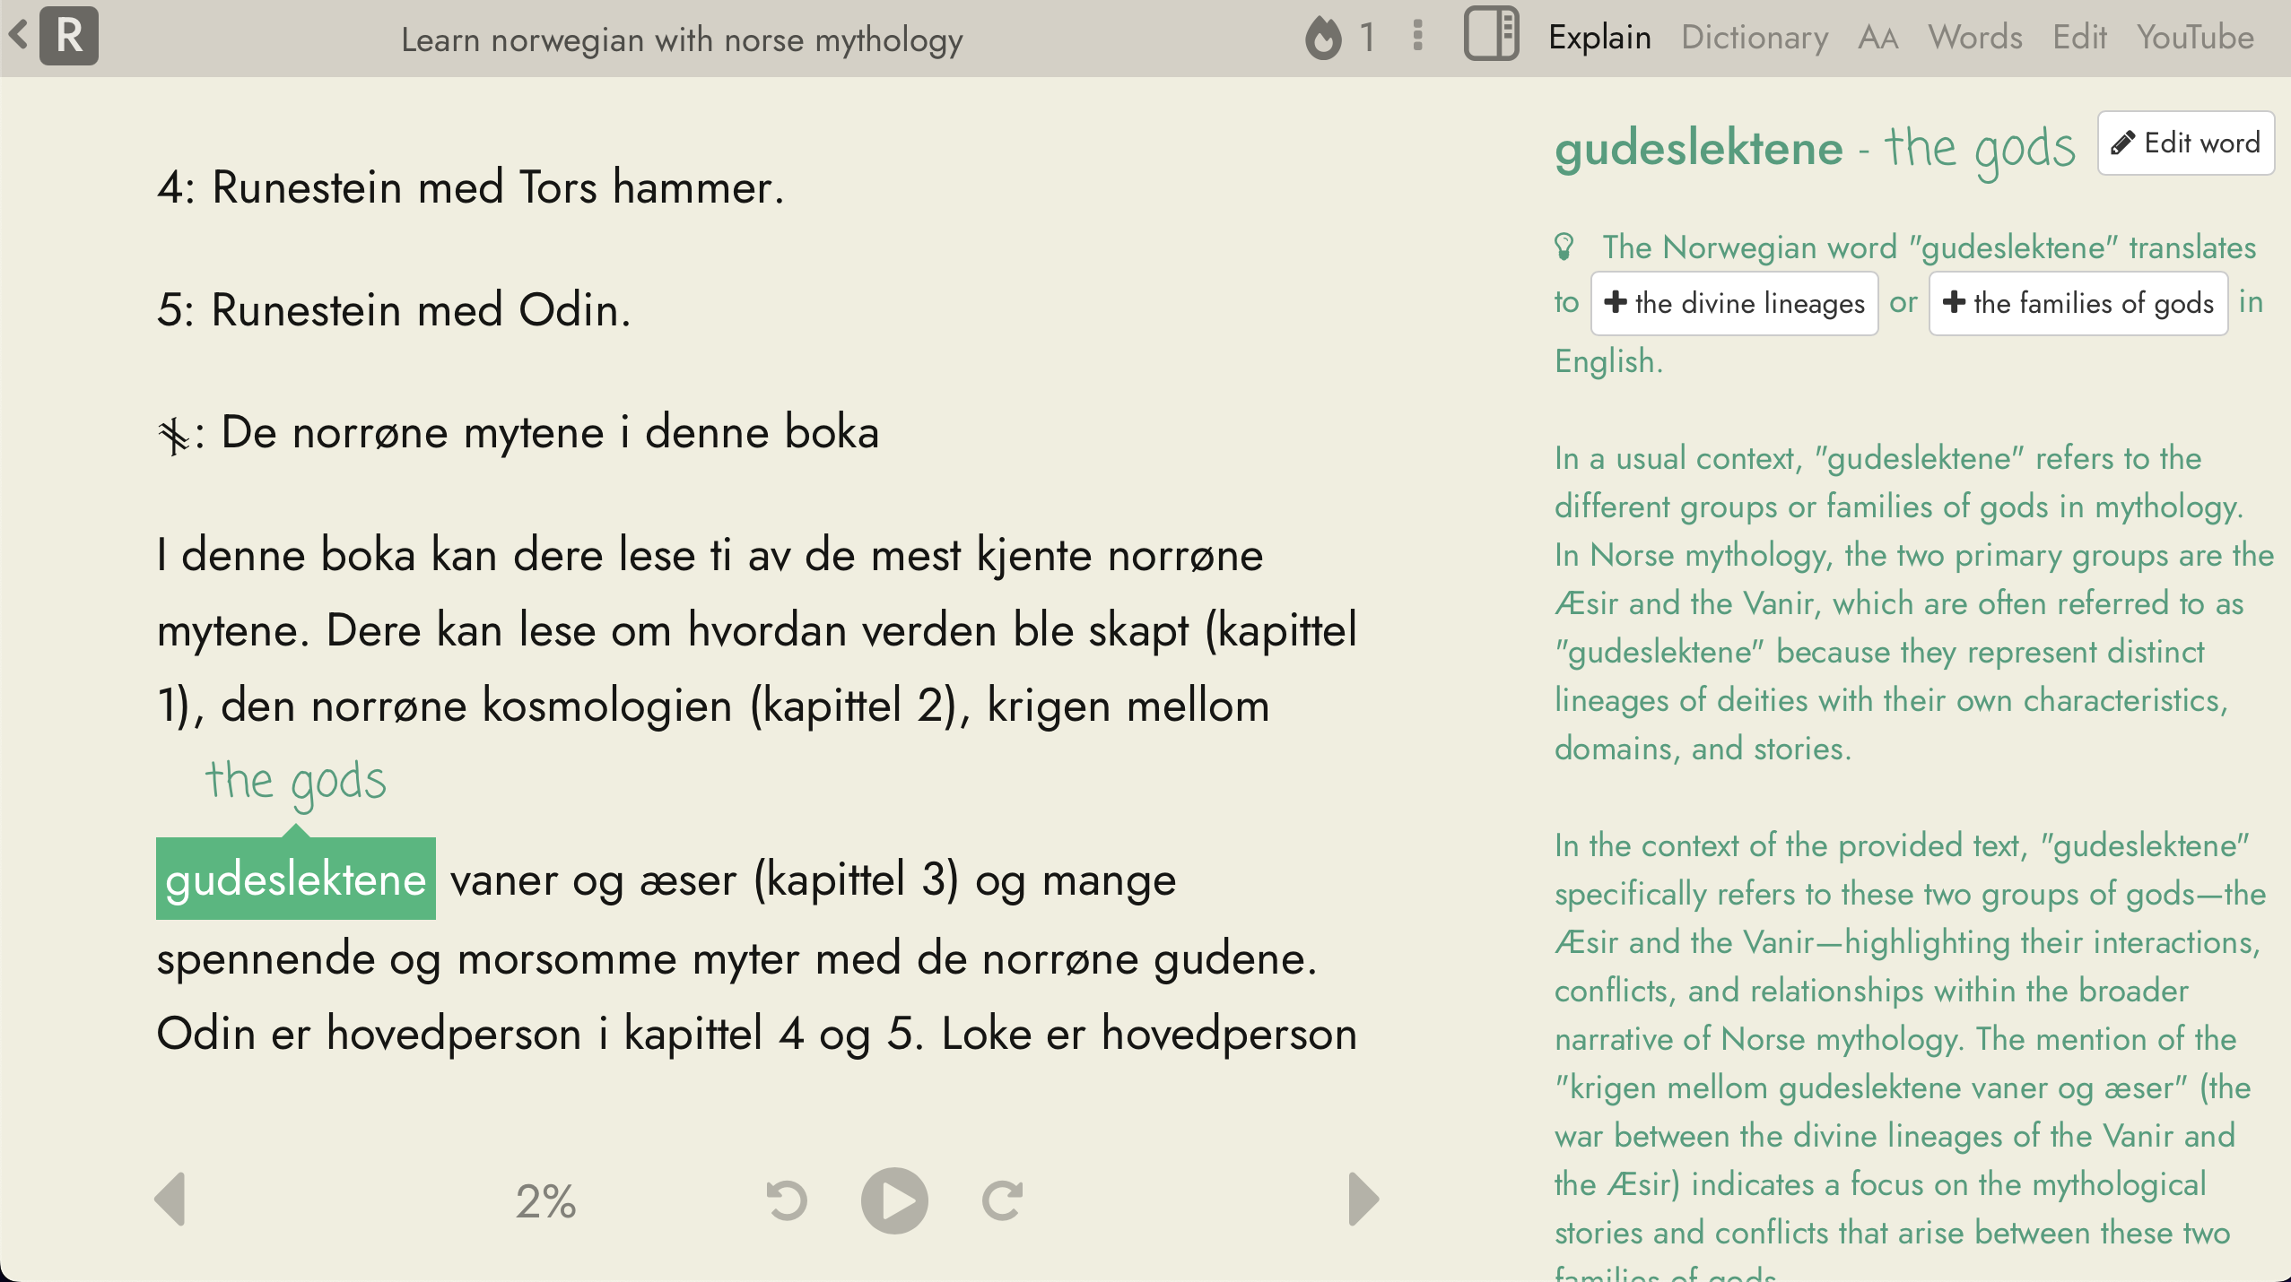Switch to the Dictionary tab
This screenshot has height=1282, width=2291.
[1755, 38]
